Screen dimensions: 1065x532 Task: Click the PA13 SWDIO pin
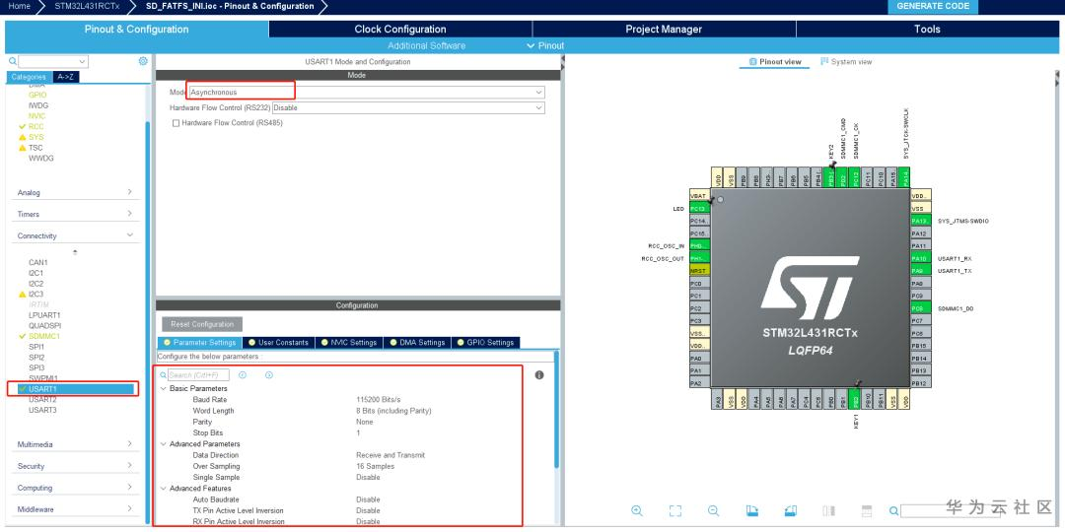[x=920, y=221]
